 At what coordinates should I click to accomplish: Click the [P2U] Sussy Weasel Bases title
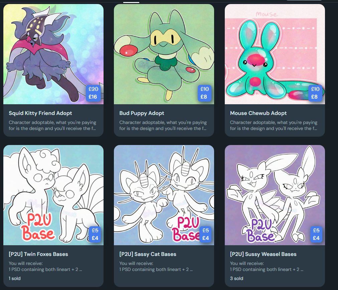tap(263, 254)
